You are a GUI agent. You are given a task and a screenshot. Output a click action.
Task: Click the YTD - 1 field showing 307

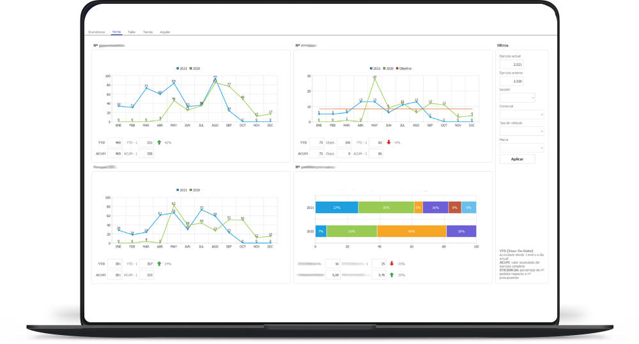coord(146,264)
